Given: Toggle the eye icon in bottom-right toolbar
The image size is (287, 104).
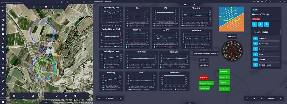Looking at the screenshot, I should coord(261,98).
